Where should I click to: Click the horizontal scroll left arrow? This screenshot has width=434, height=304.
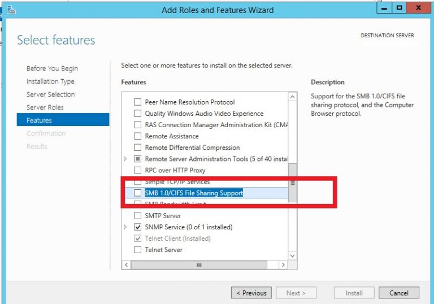[x=126, y=264]
